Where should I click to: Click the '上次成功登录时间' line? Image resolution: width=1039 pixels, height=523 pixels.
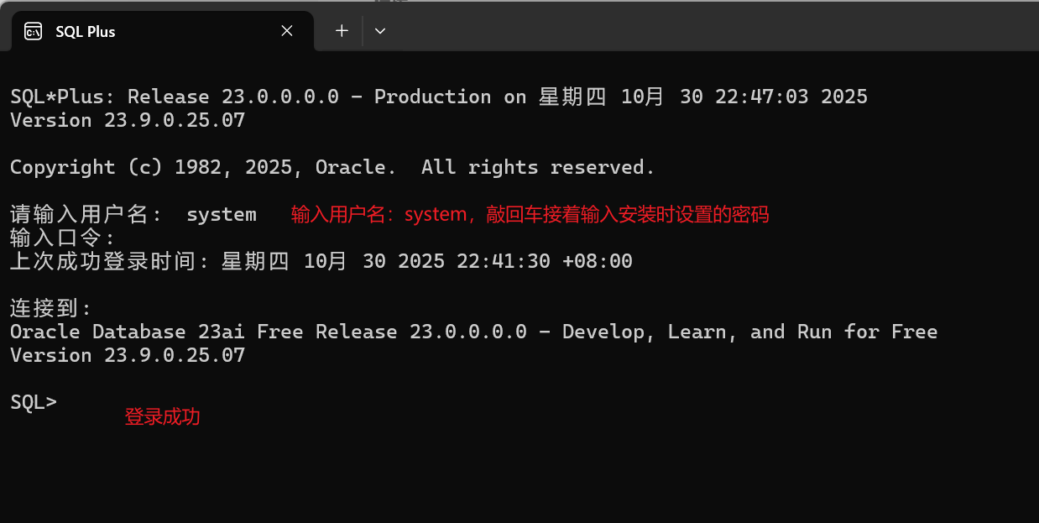[x=321, y=261]
